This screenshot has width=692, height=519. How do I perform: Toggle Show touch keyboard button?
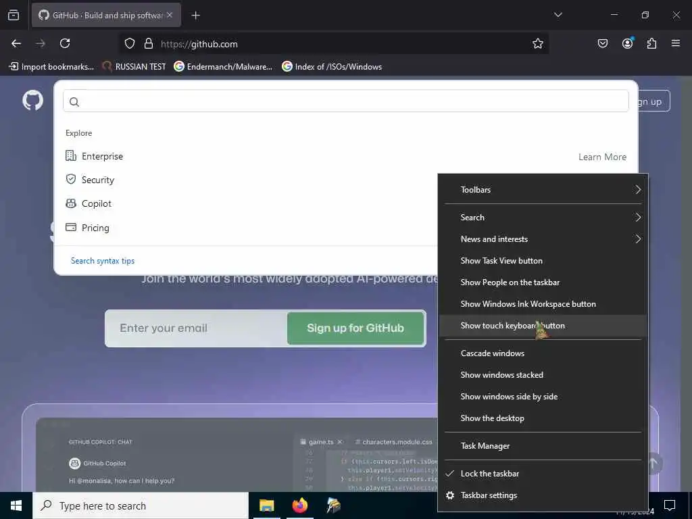pos(543,325)
